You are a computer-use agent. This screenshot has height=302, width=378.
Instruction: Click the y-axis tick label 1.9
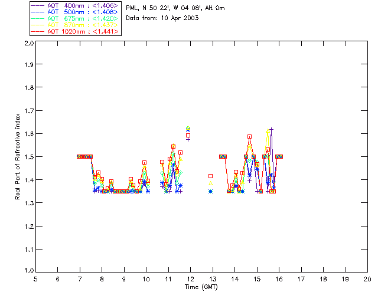pyautogui.click(x=29, y=64)
